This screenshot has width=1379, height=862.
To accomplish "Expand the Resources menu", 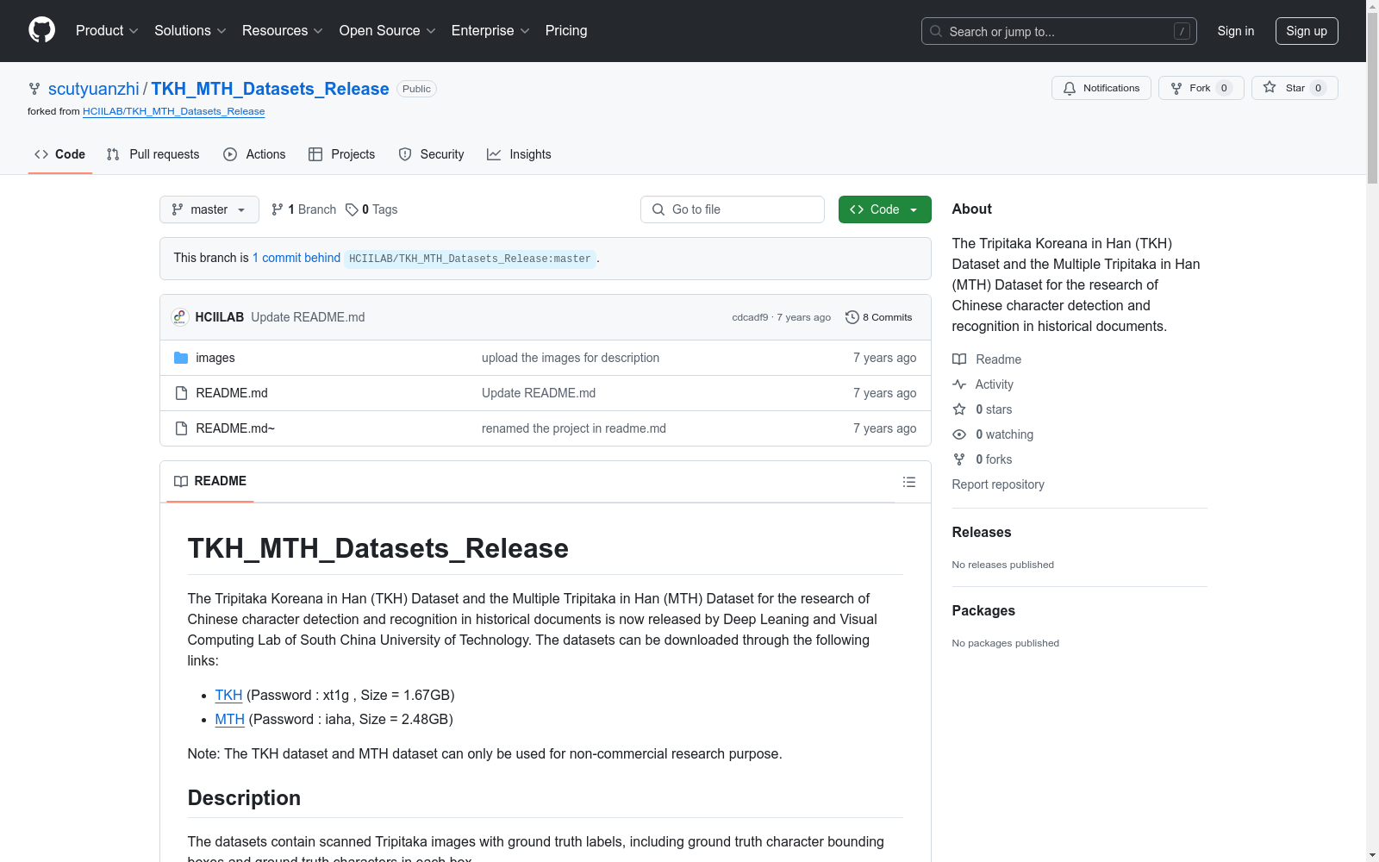I will (283, 30).
